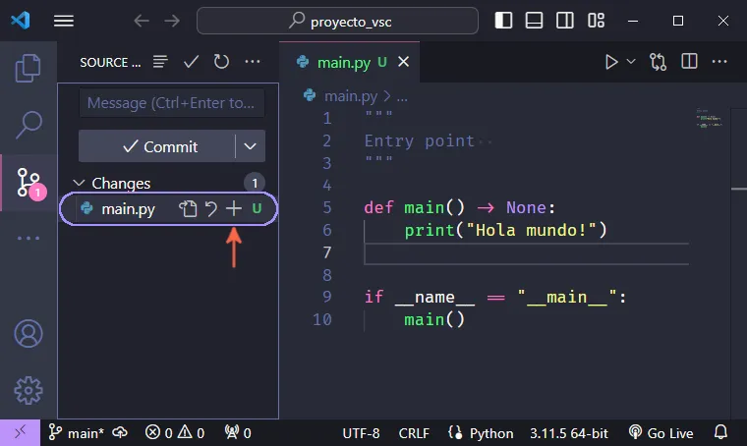Screen dimensions: 747x446
Task: Open the Manage settings gear
Action: pyautogui.click(x=29, y=389)
